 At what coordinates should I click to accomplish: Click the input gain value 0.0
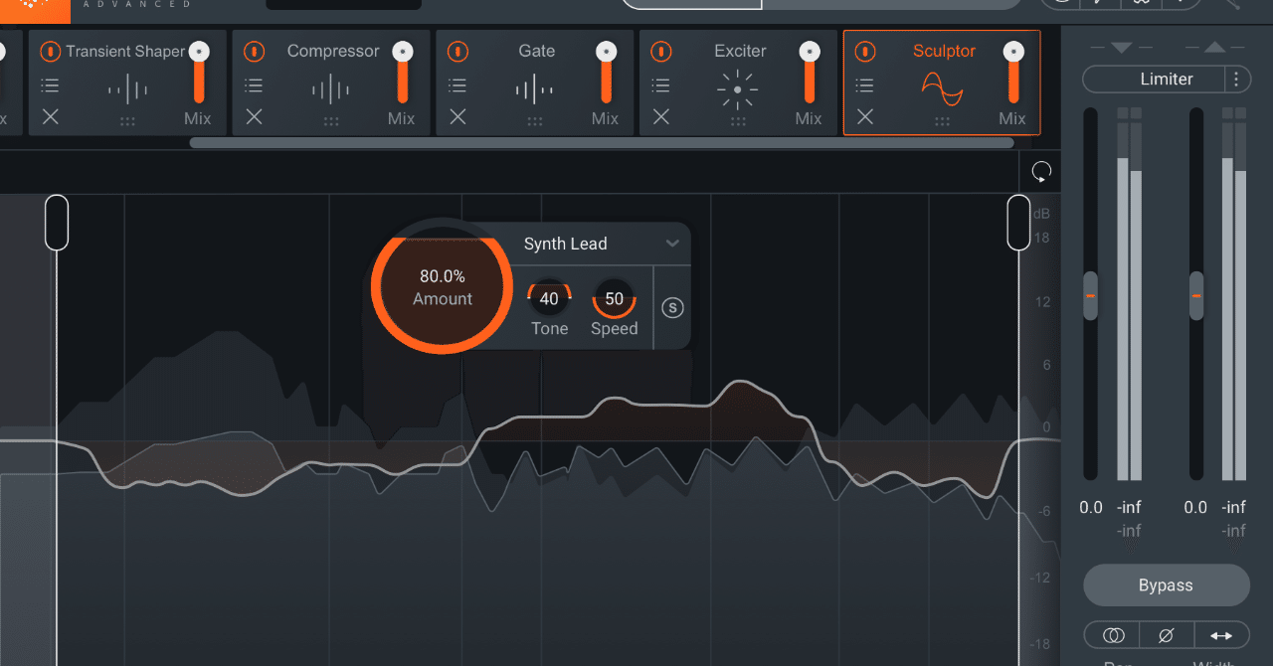click(1091, 507)
